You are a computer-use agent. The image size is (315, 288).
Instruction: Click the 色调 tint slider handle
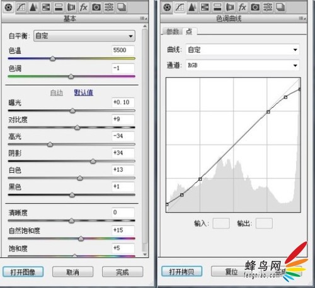71,76
